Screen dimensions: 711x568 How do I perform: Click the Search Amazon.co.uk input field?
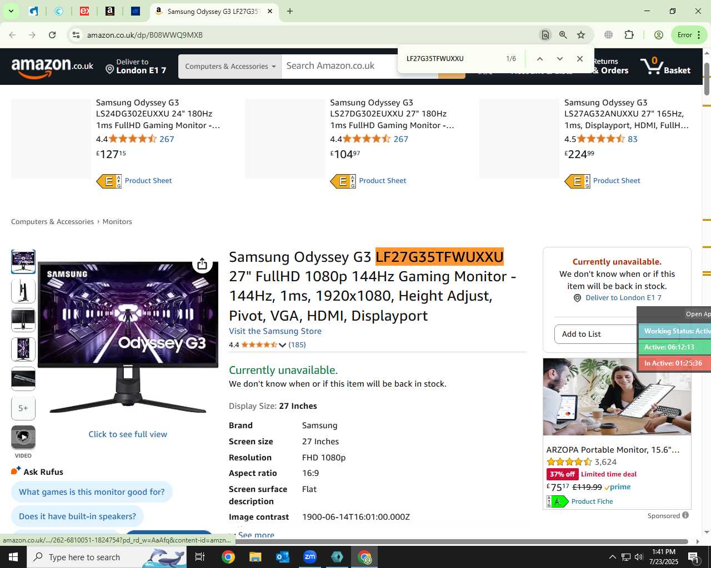click(358, 66)
